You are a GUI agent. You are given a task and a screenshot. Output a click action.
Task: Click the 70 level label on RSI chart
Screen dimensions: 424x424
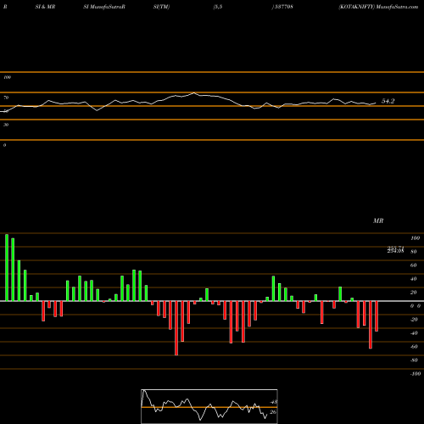[x=6, y=98]
